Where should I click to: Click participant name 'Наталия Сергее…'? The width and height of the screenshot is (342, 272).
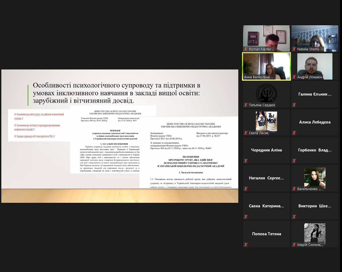tap(266, 178)
